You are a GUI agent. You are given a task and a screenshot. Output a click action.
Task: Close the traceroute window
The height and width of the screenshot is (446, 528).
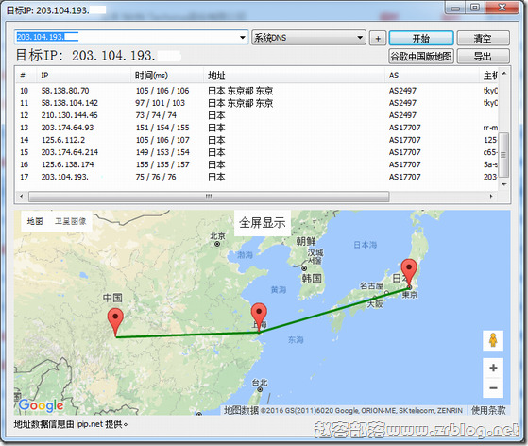pos(502,8)
